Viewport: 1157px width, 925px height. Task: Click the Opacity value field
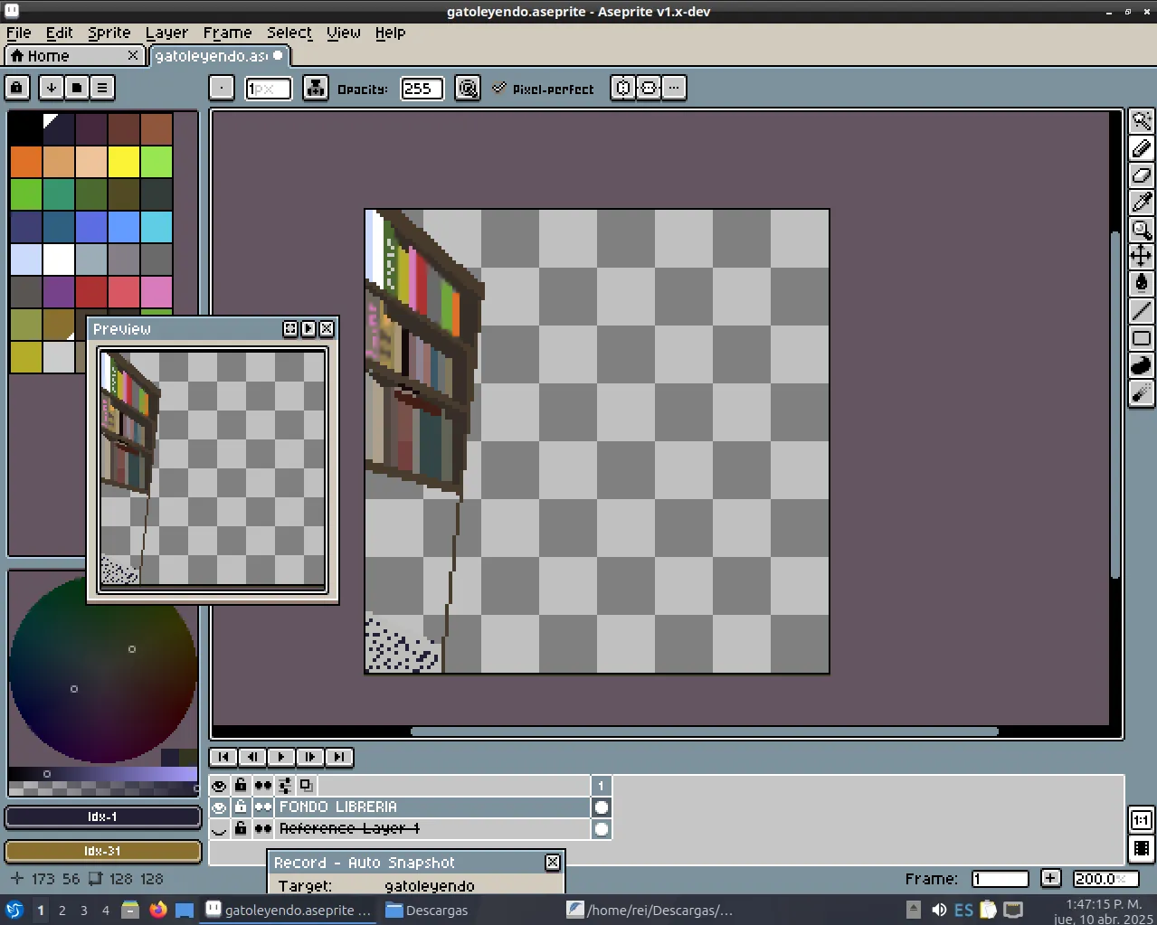click(x=422, y=89)
